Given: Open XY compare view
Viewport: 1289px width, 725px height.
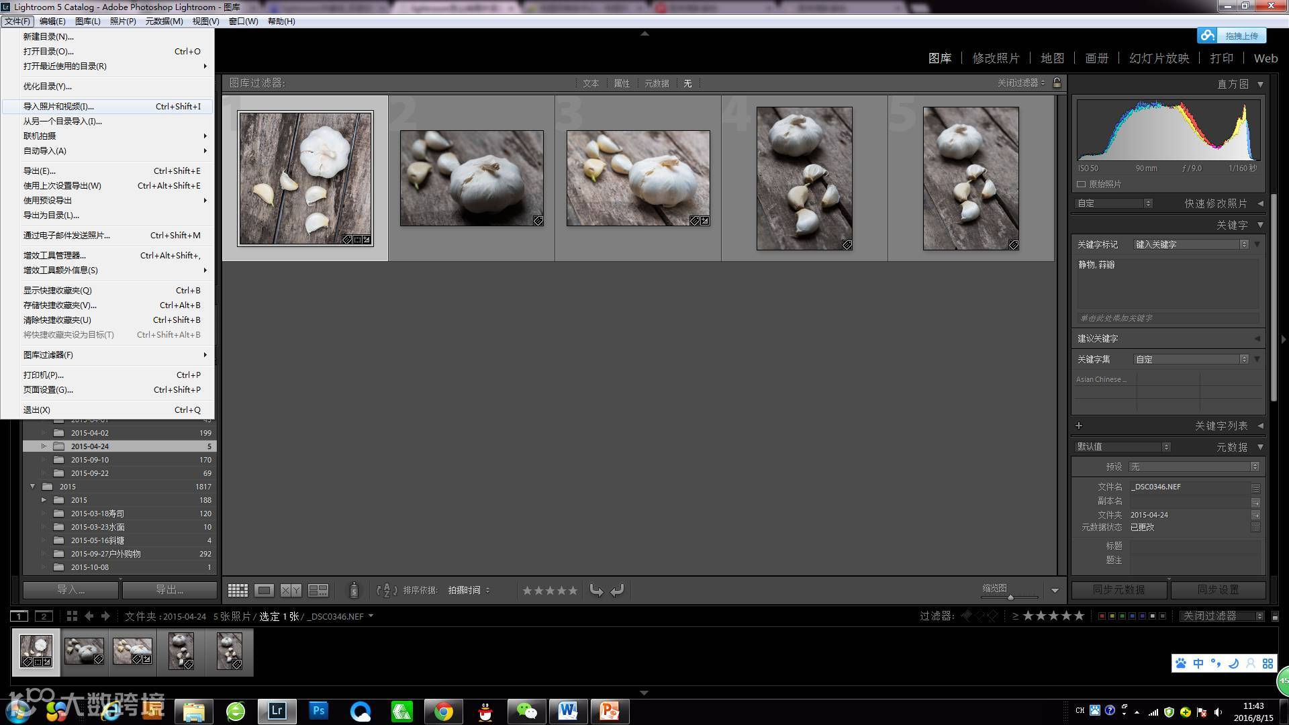Looking at the screenshot, I should pos(291,590).
